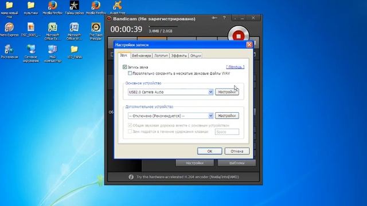This screenshot has height=206, width=367.
Task: Click the 3.4MB / 2.0GB size text
Action: (161, 31)
